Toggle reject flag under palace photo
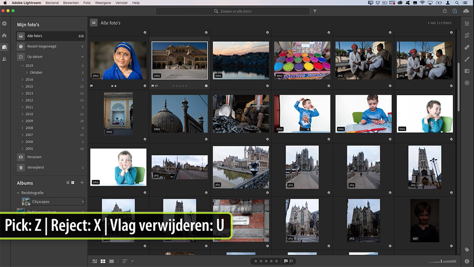Screen dimensions: 474x267 (x=156, y=86)
